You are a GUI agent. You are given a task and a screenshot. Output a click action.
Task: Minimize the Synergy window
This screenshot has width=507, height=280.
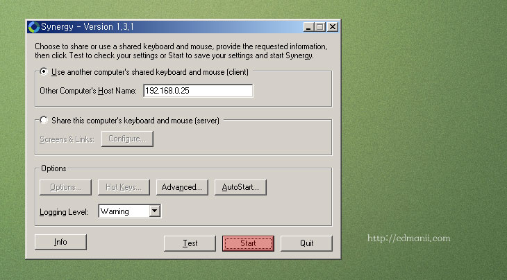(309, 27)
